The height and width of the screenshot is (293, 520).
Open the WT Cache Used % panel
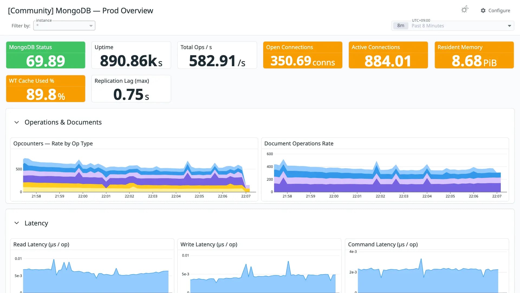point(45,88)
